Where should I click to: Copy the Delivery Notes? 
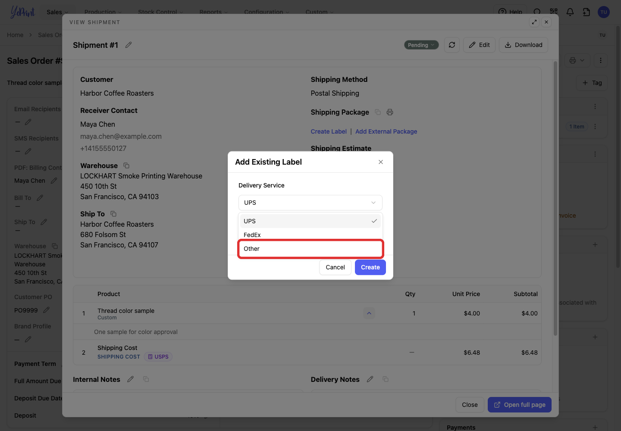click(x=386, y=379)
